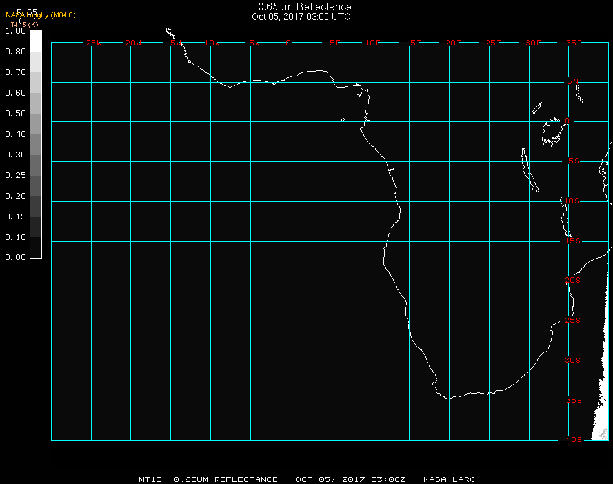Click the 25W longitude label

pyautogui.click(x=94, y=43)
